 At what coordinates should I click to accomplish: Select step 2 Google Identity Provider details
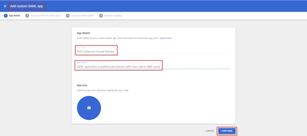click(43, 16)
